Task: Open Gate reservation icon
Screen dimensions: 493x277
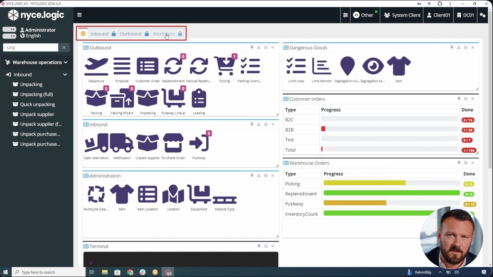Action: coord(96,143)
